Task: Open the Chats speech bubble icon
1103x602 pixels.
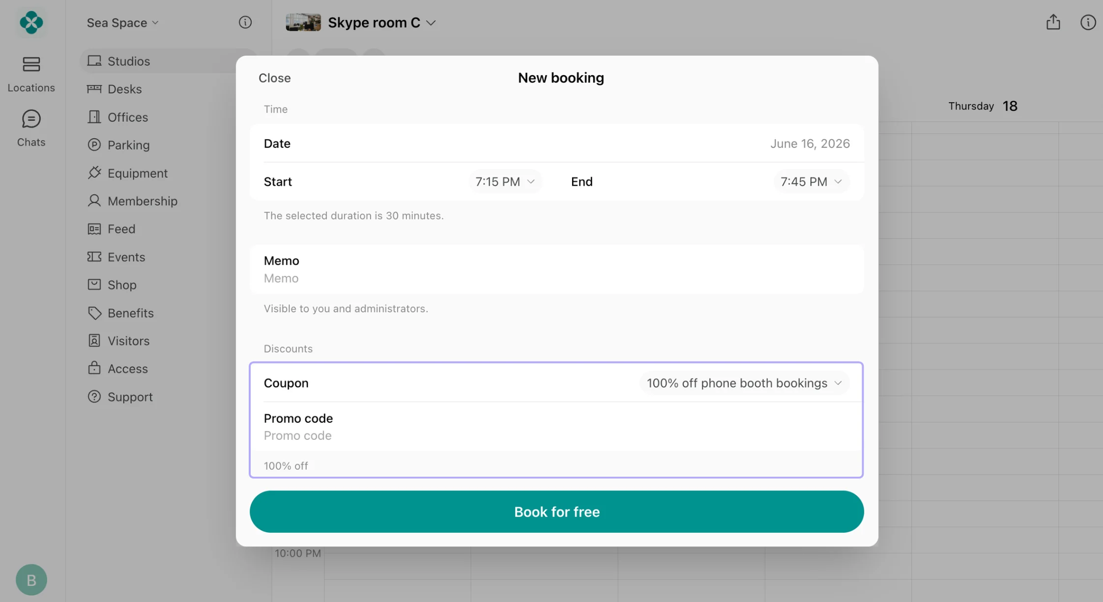Action: [x=31, y=119]
